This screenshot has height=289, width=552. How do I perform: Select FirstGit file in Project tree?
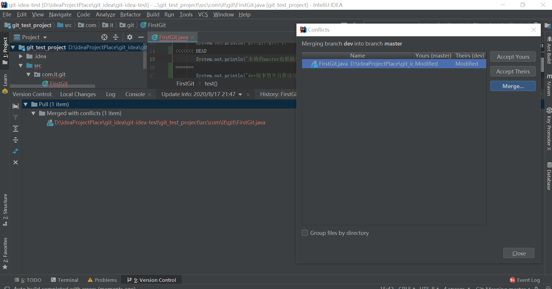[x=59, y=83]
